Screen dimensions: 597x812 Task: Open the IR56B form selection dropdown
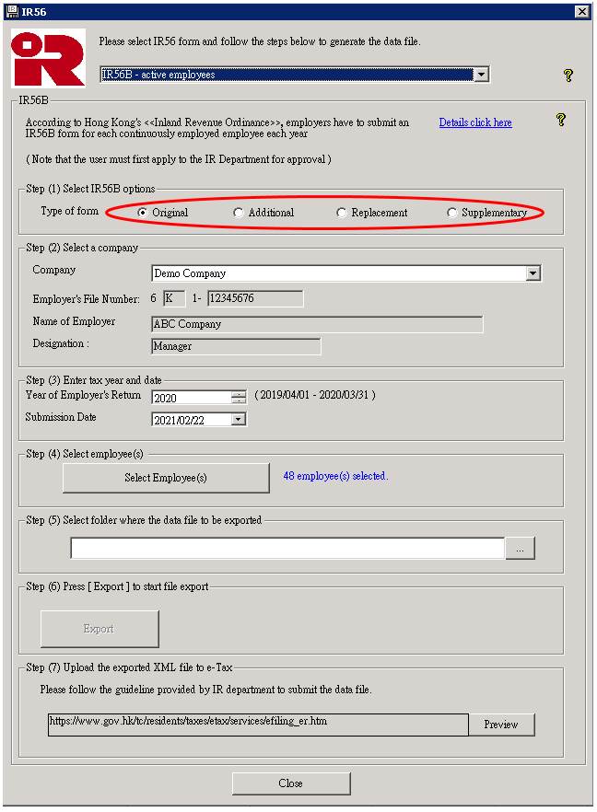(x=480, y=75)
